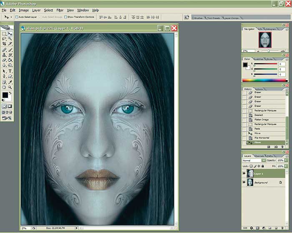
Task: Select the Eraser tool in toolbox
Action: coord(4,60)
